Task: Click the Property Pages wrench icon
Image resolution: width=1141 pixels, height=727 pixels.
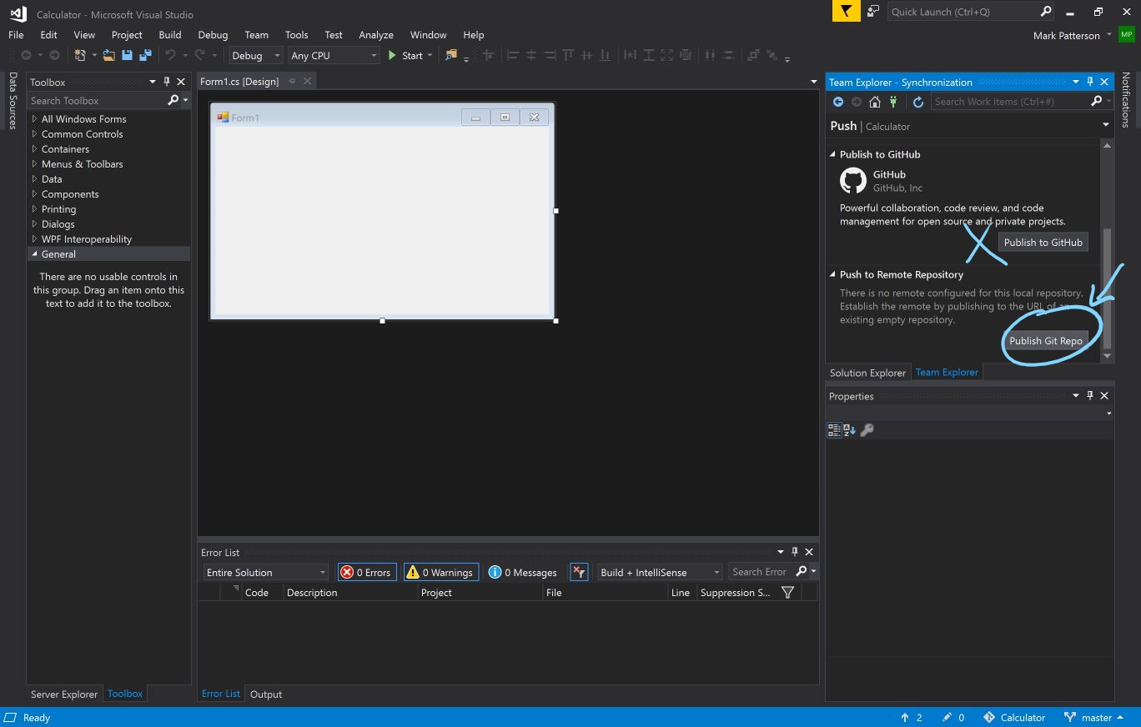Action: pyautogui.click(x=867, y=430)
